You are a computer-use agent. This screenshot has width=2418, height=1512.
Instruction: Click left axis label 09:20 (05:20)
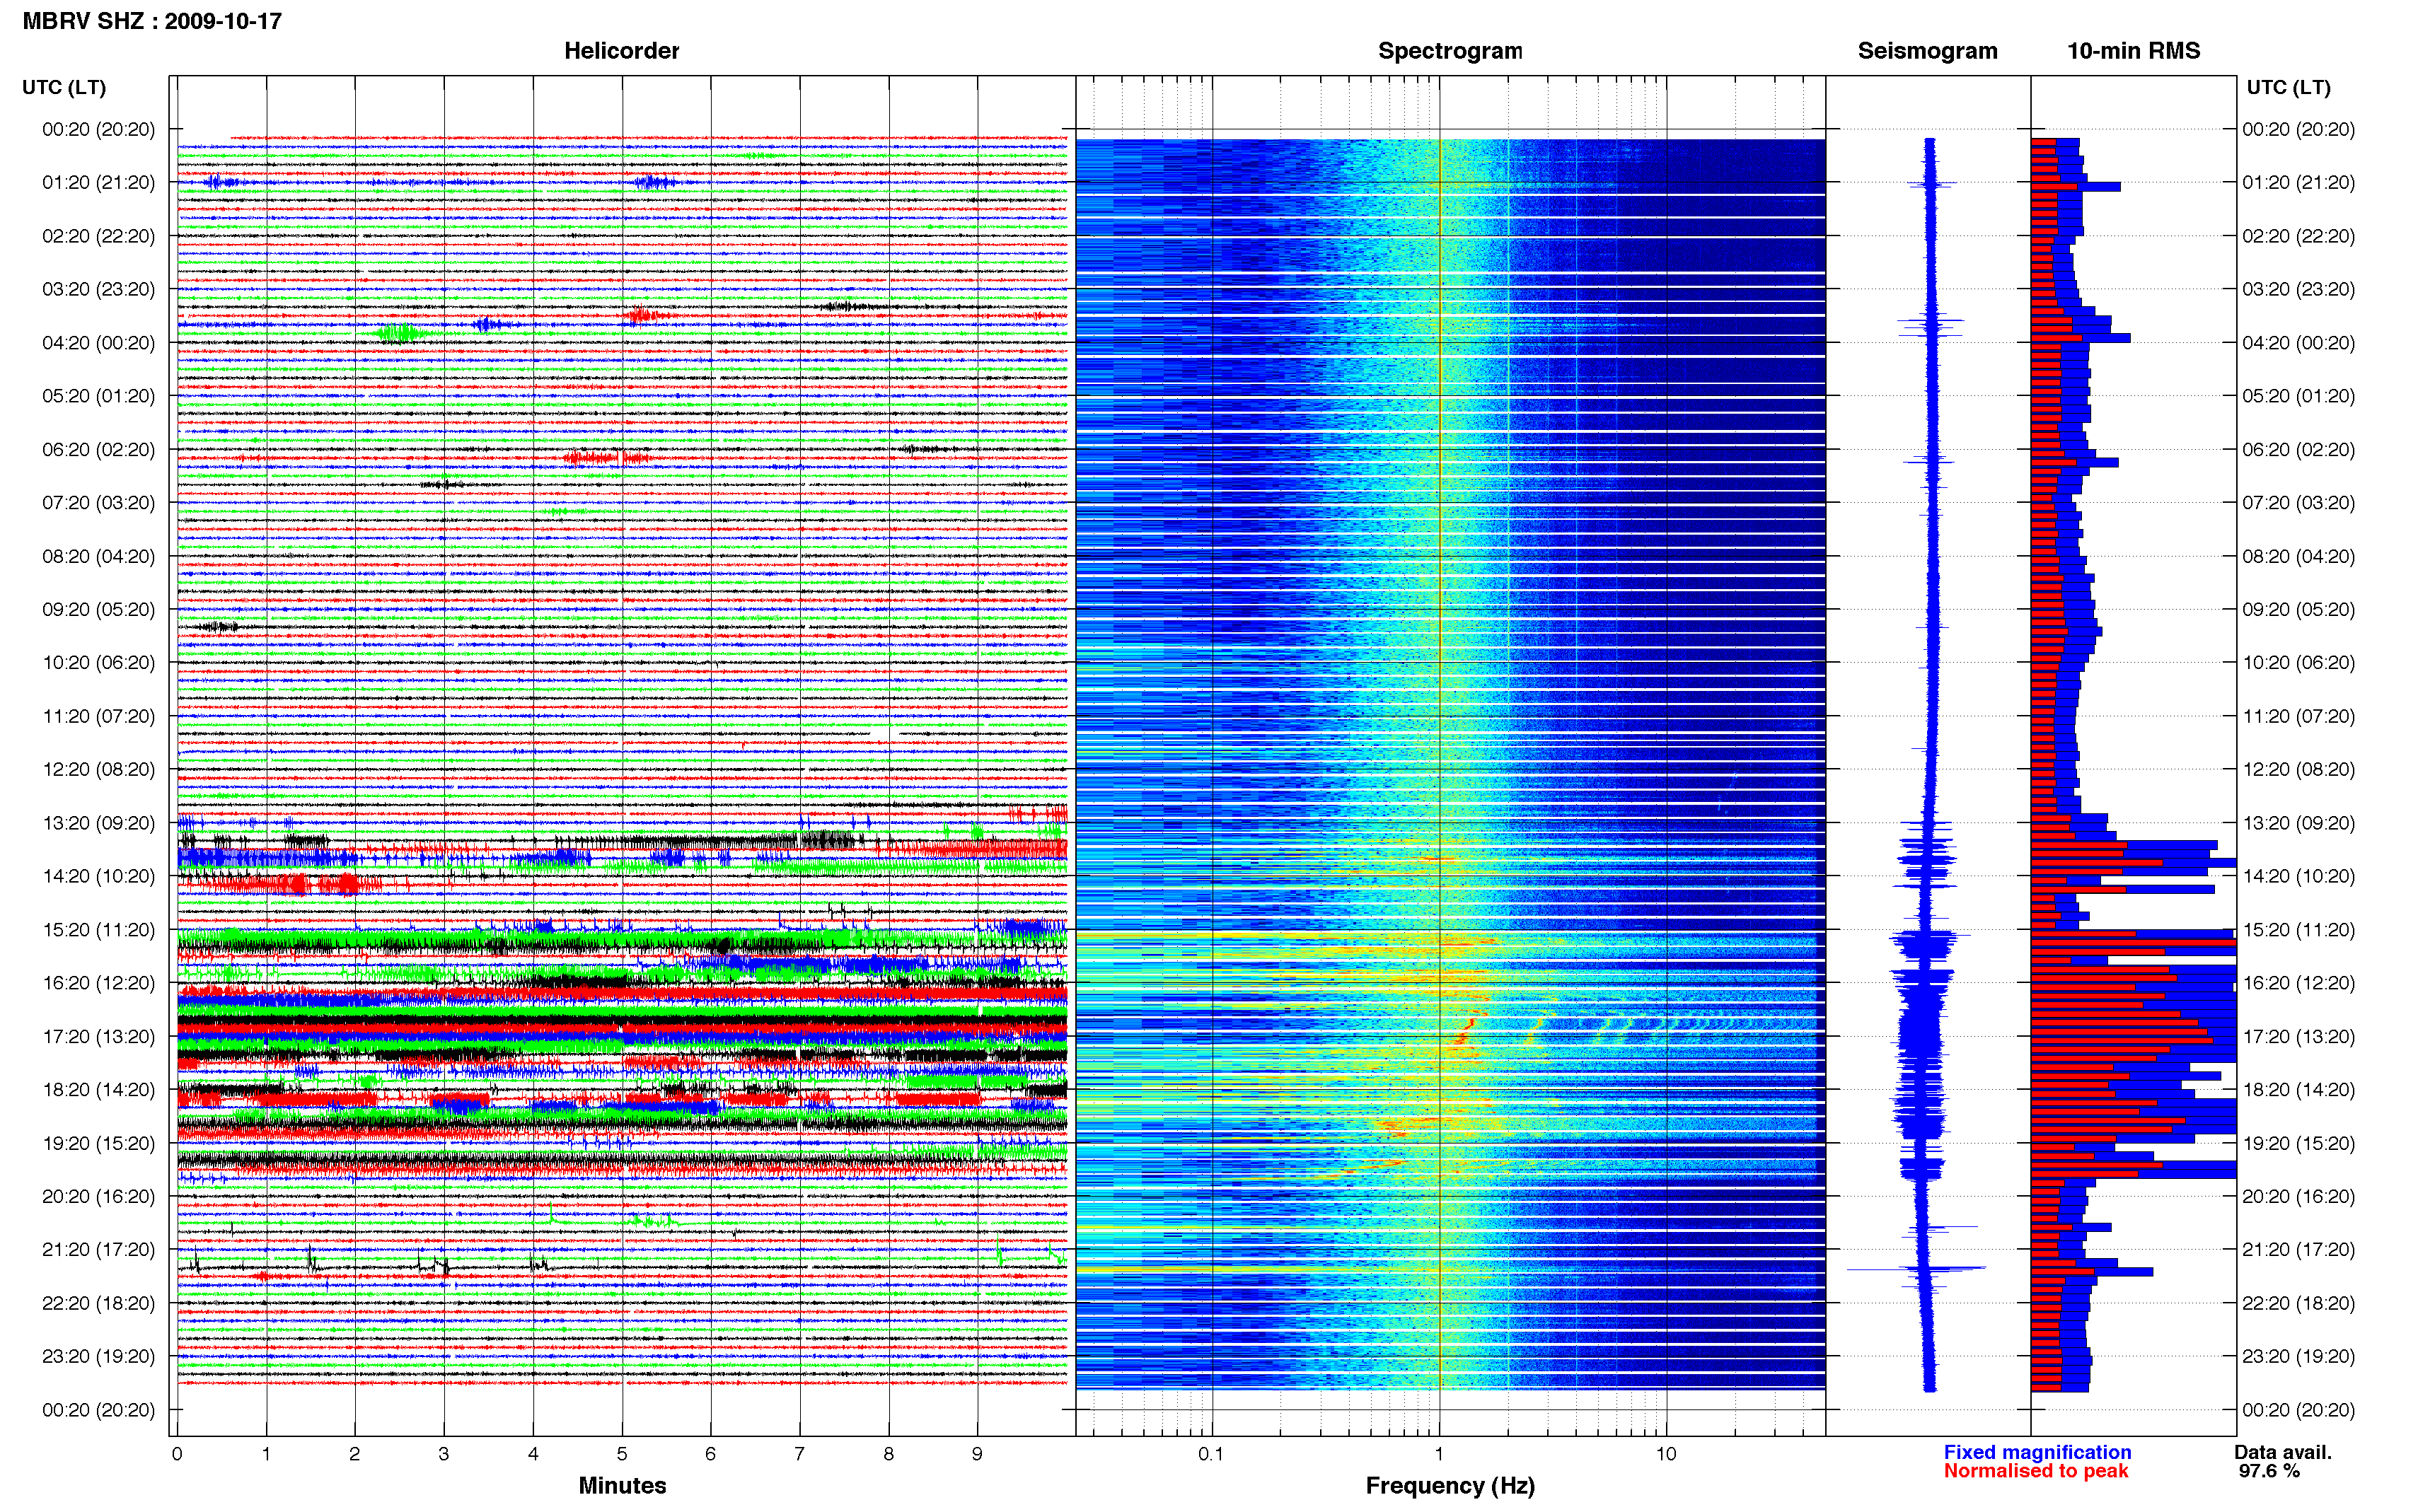(x=99, y=609)
